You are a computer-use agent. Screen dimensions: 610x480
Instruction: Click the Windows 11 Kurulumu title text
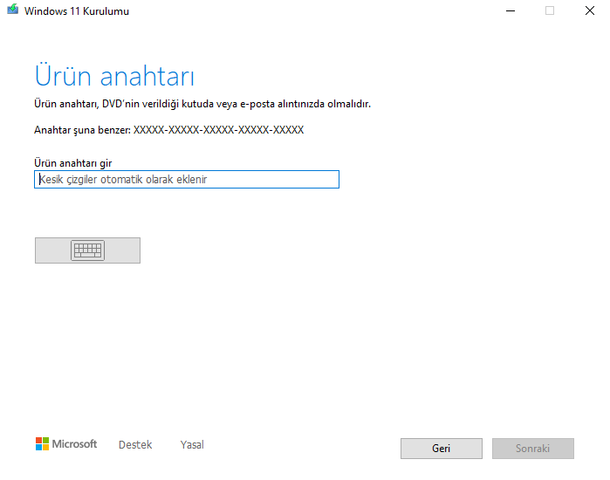point(77,11)
